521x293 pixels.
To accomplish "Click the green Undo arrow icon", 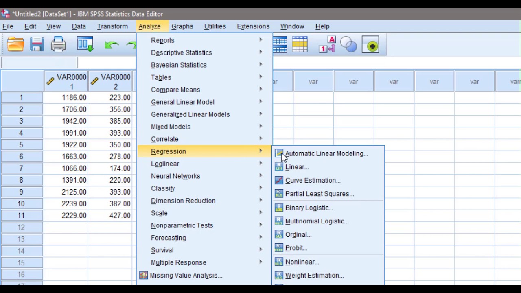I will (x=111, y=45).
